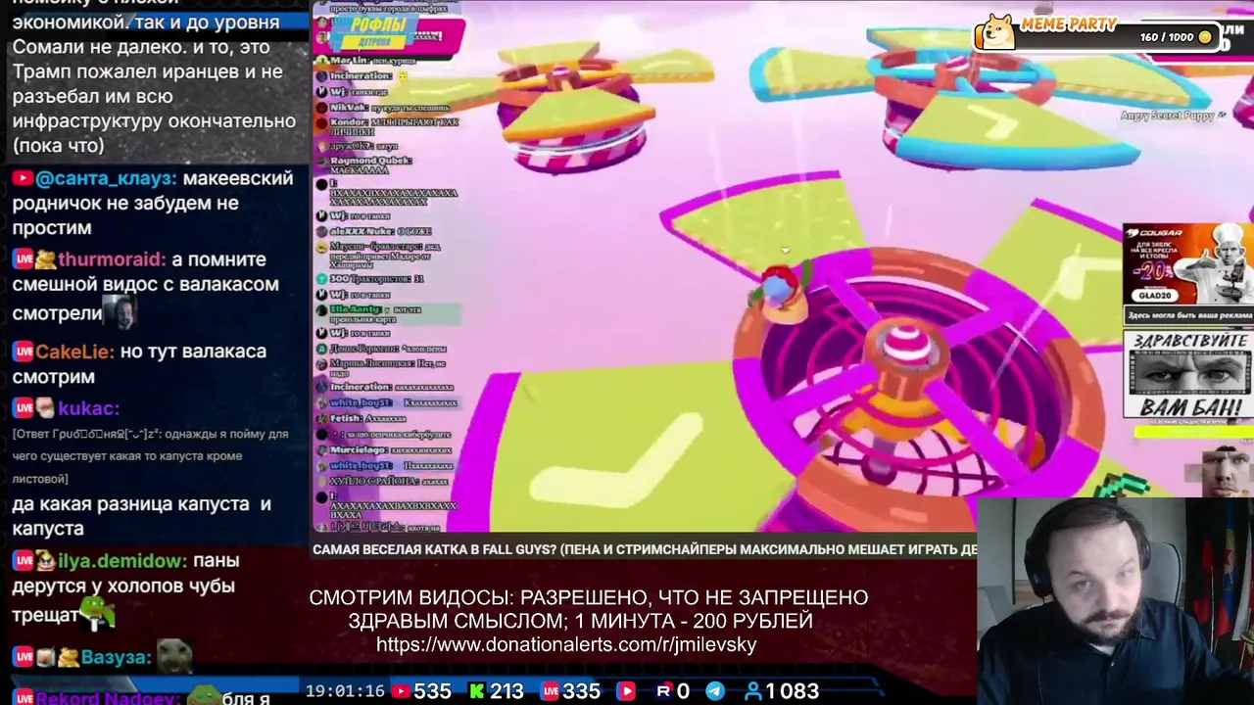Click the username Rekord Nadoev in chat
This screenshot has width=1254, height=705.
(x=108, y=698)
